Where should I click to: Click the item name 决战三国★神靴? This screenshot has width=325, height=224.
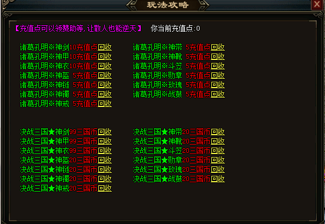click(x=158, y=142)
